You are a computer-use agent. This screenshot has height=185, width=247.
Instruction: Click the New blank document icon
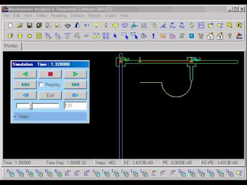click(x=10, y=26)
